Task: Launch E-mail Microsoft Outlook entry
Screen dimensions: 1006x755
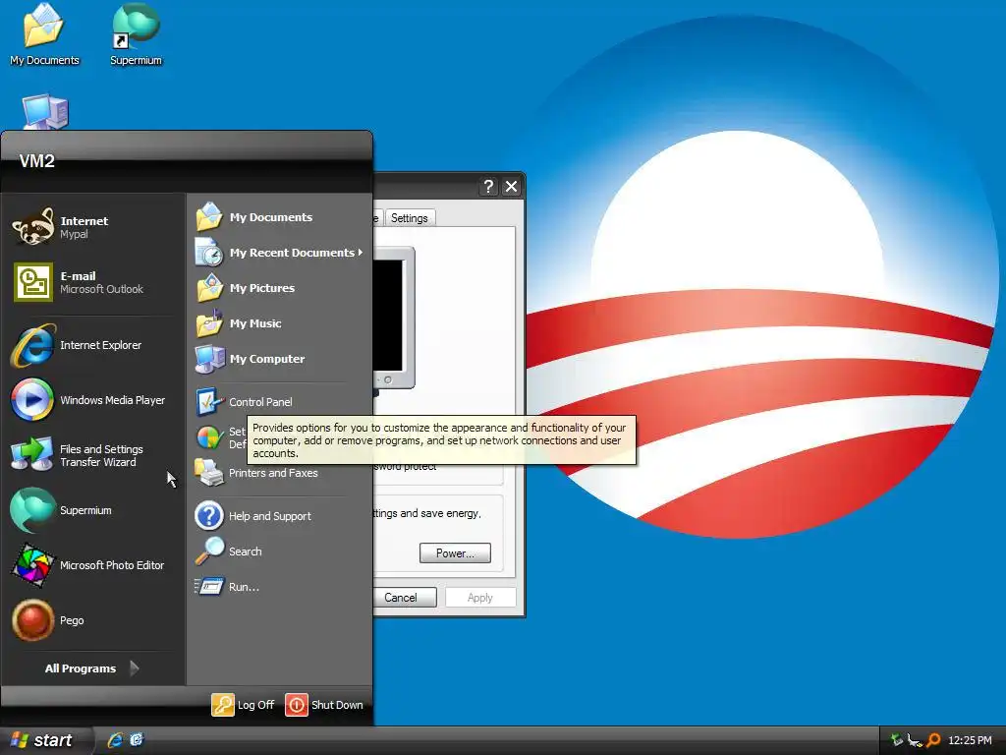Action: 93,282
